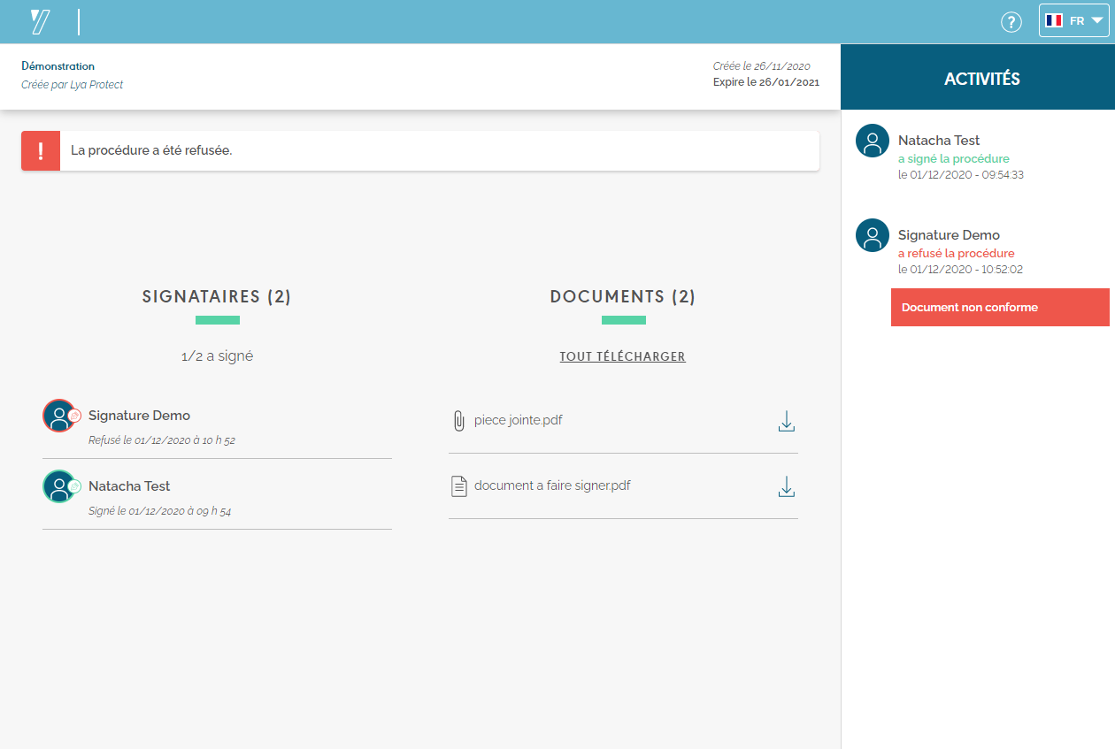Click Signature Demo avatar in activity panel
The image size is (1115, 749).
tap(872, 235)
